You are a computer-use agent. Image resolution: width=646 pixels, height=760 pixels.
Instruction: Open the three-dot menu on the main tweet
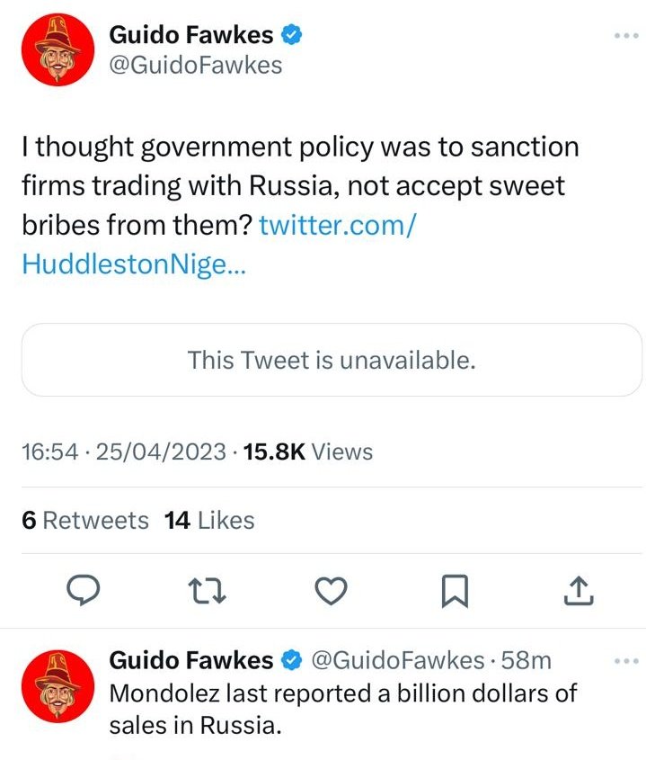[624, 34]
